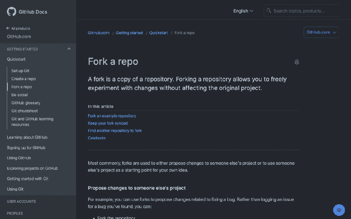The image size is (351, 219).
Task: Open Find another repository to fork link
Action: (114, 130)
